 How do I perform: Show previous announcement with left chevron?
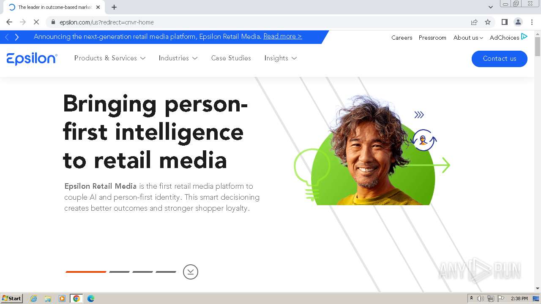7,37
